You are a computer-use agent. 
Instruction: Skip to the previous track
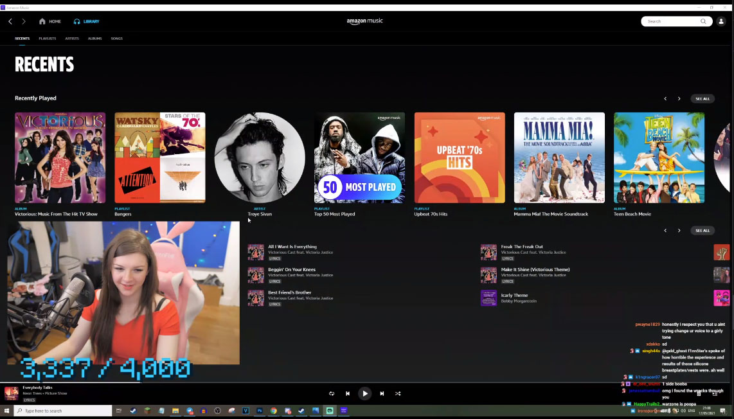pos(347,394)
